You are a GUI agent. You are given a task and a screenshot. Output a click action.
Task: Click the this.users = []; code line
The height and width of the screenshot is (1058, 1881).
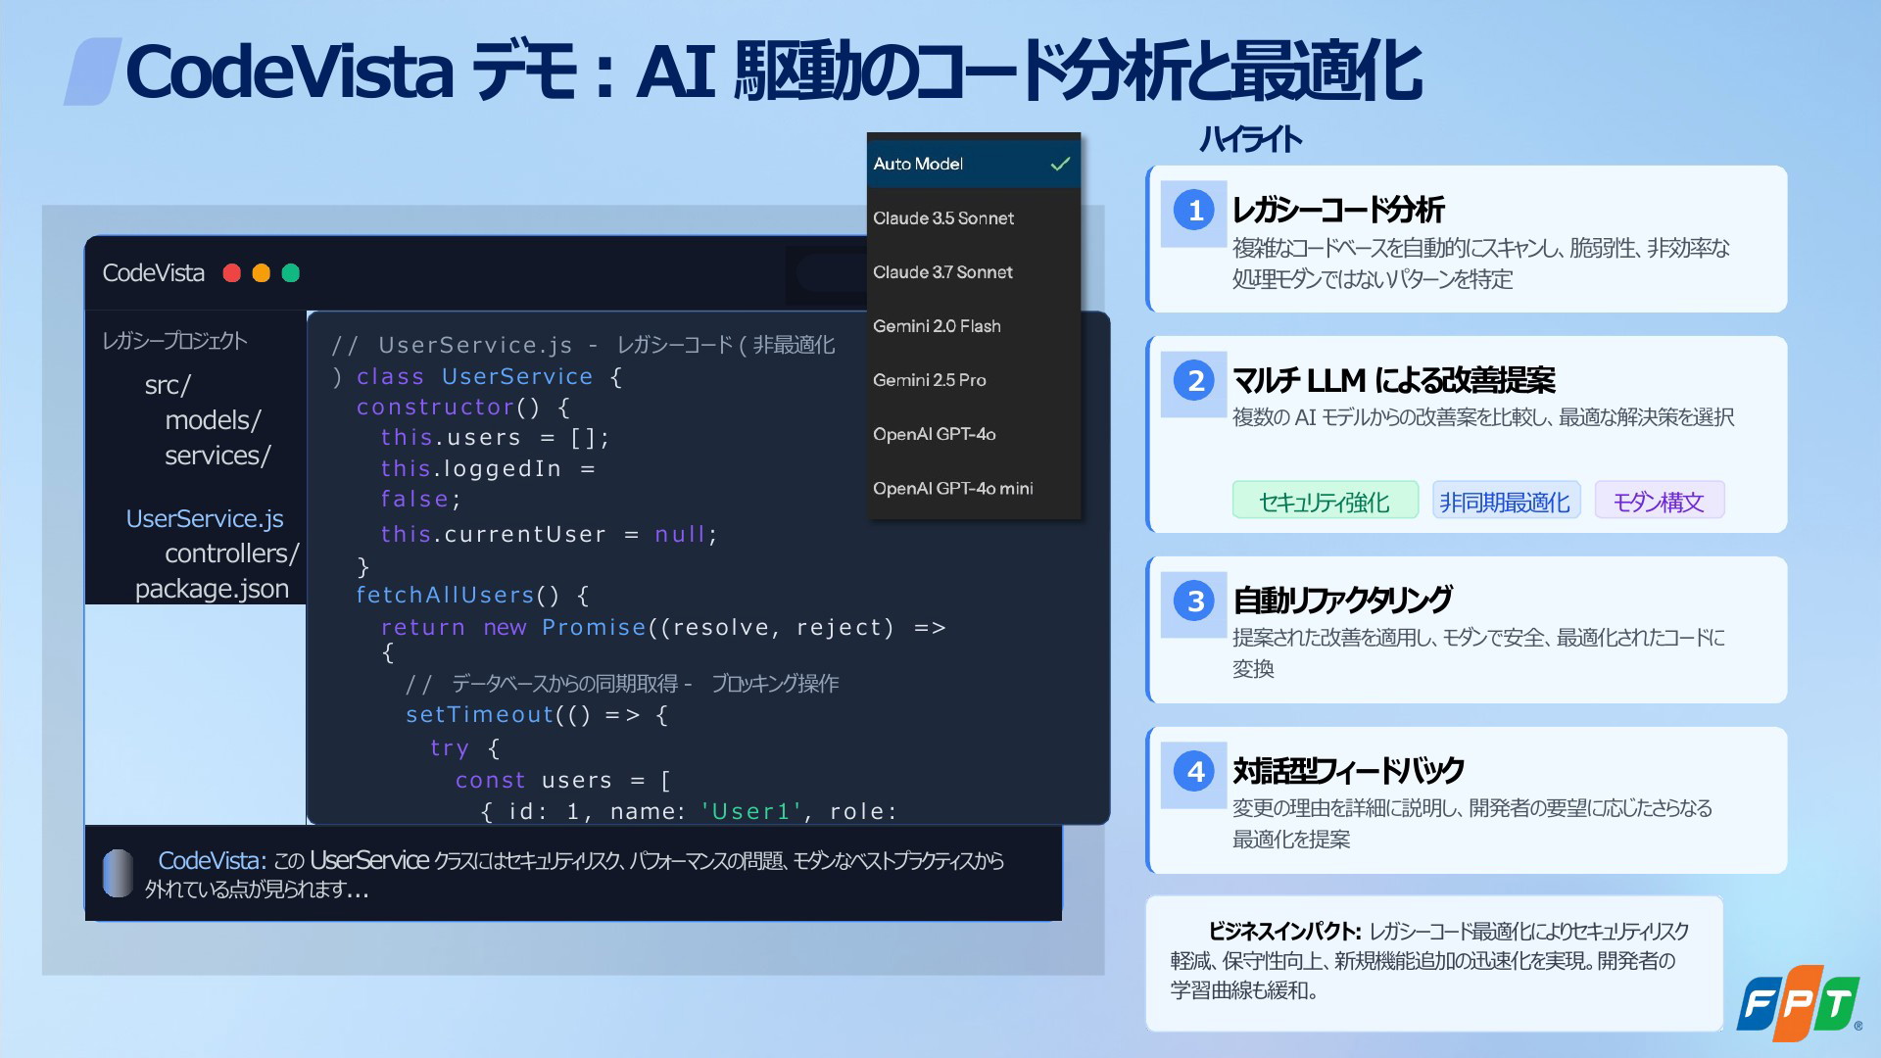[x=495, y=438]
